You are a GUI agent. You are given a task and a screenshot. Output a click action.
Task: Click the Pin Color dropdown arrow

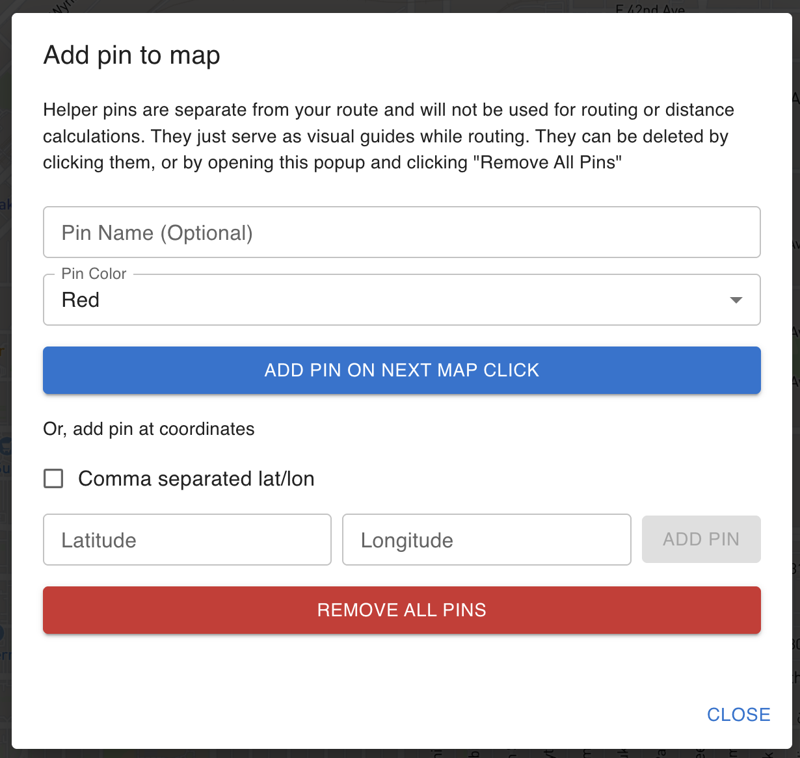click(x=736, y=300)
